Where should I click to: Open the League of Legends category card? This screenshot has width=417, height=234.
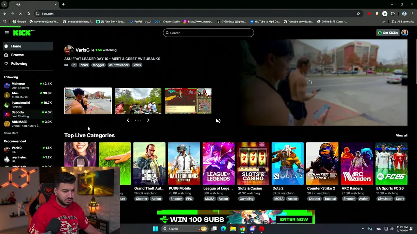click(219, 163)
